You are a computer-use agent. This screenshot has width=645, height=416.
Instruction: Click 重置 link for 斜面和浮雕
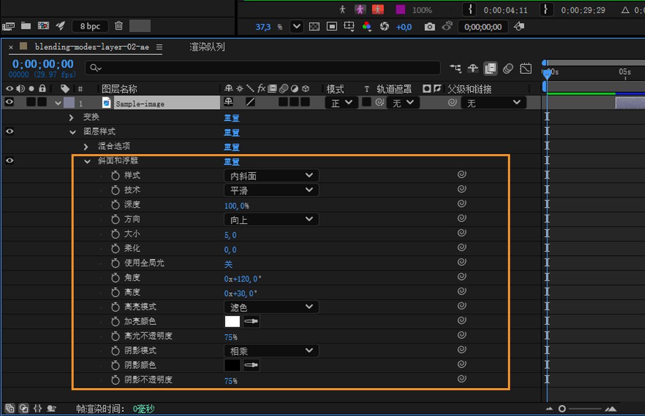point(232,161)
